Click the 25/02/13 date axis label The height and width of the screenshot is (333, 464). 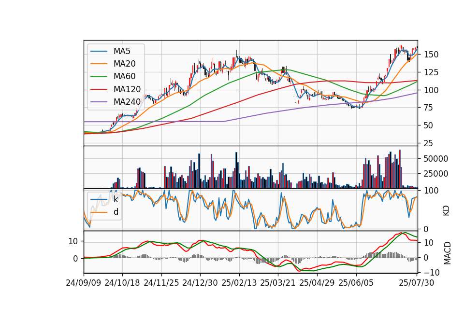pyautogui.click(x=239, y=283)
